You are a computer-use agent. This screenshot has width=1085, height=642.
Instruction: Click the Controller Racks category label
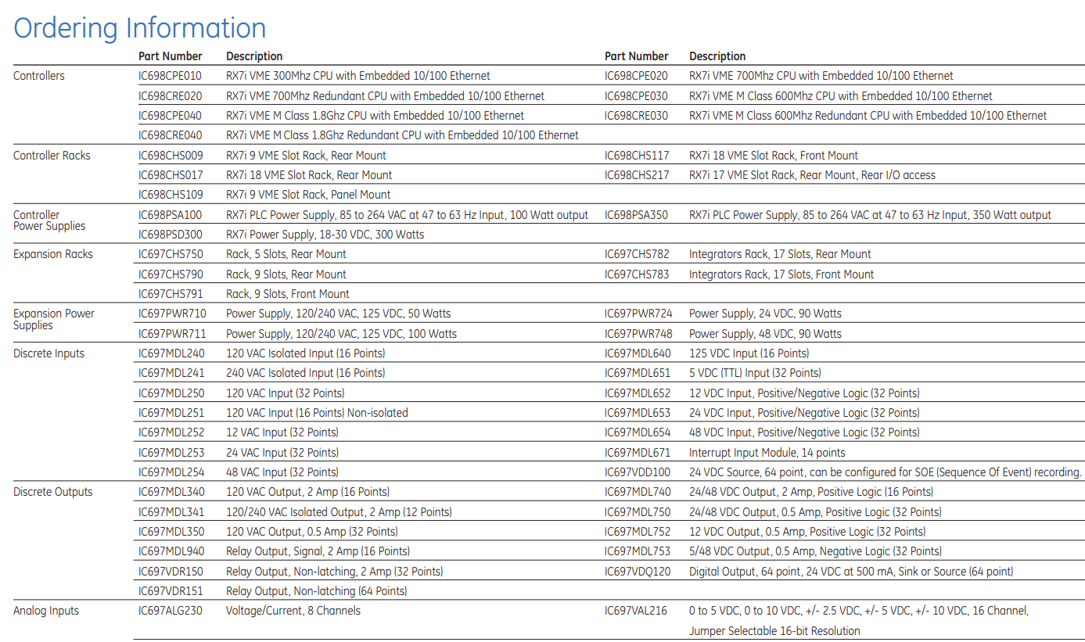(x=52, y=156)
